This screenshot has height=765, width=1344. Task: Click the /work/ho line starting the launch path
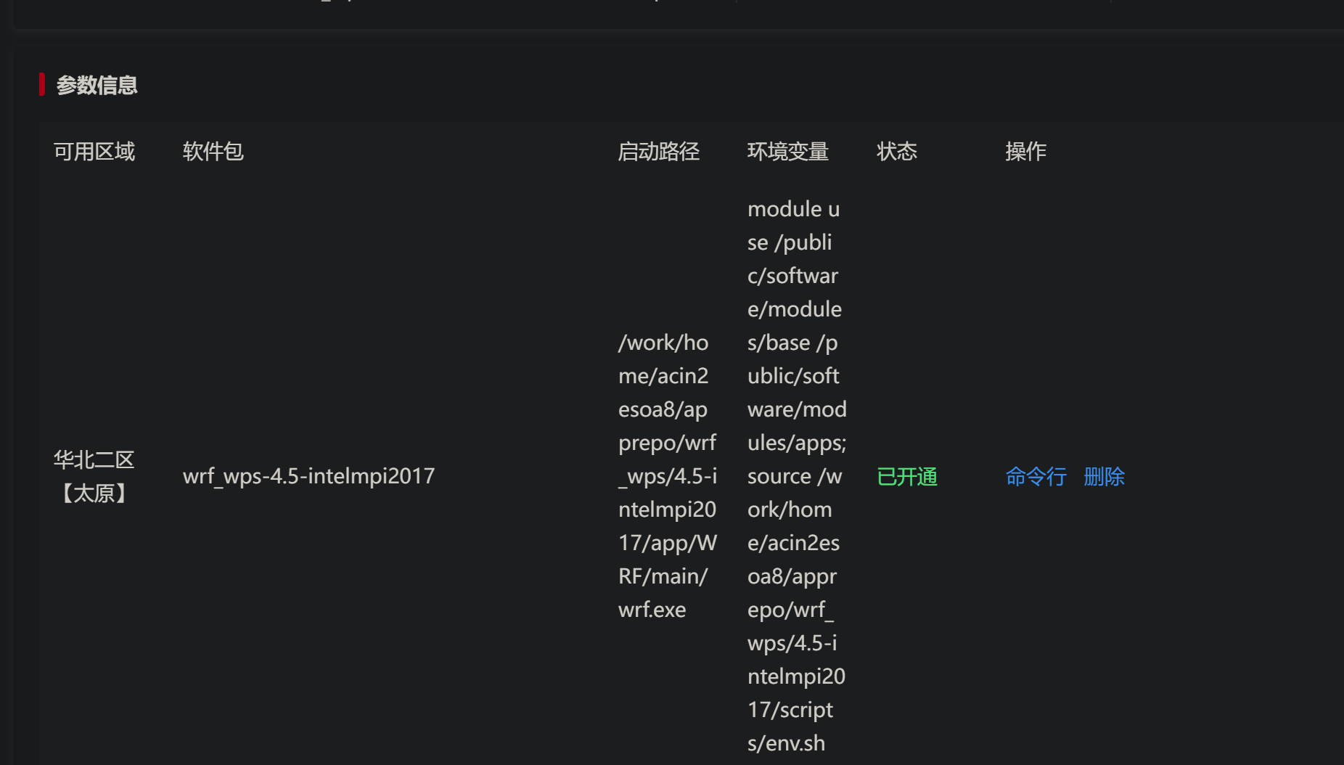point(663,343)
